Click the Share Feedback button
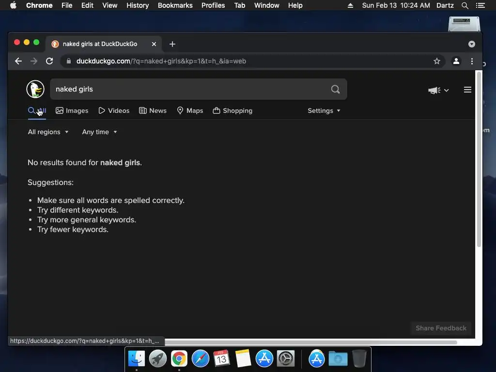This screenshot has width=496, height=372. (441, 328)
